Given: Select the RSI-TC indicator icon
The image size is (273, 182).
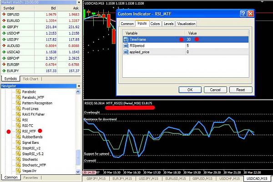Looking at the screenshot, I should [18, 126].
